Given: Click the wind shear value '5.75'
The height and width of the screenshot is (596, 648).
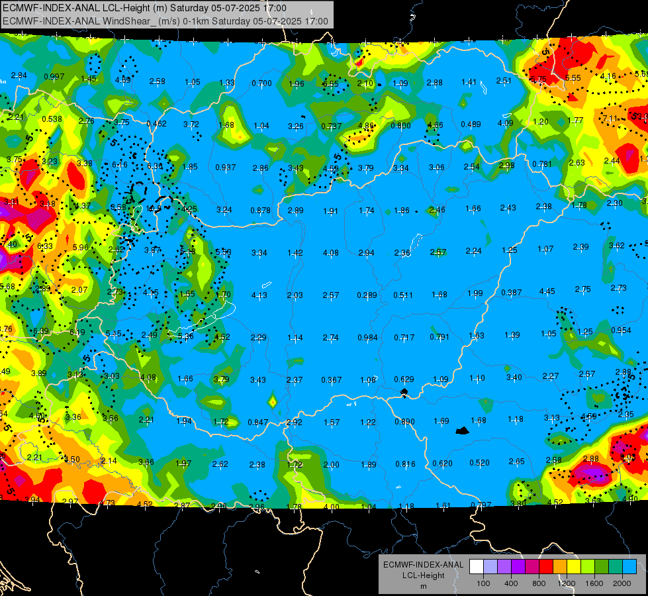Looking at the screenshot, I should point(539,79).
